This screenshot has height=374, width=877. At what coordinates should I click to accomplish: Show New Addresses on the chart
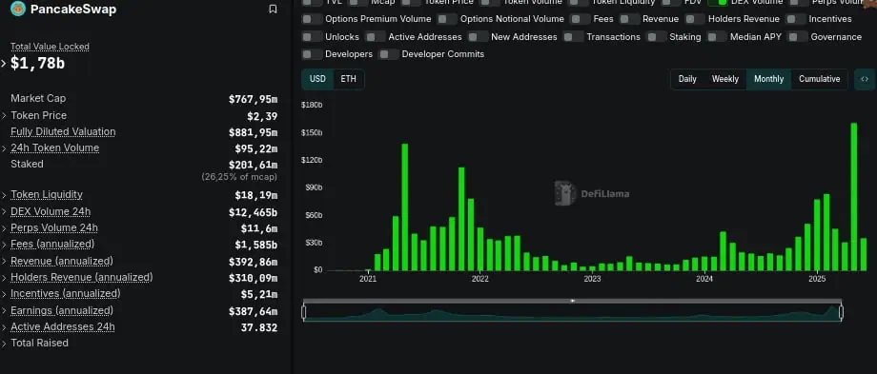coord(479,37)
